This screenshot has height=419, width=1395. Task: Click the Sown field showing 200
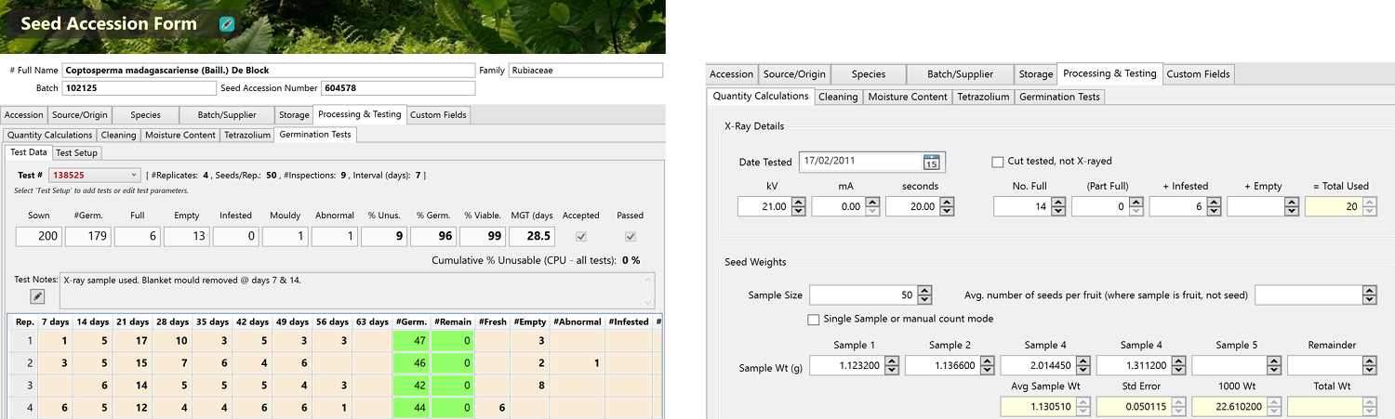click(39, 236)
